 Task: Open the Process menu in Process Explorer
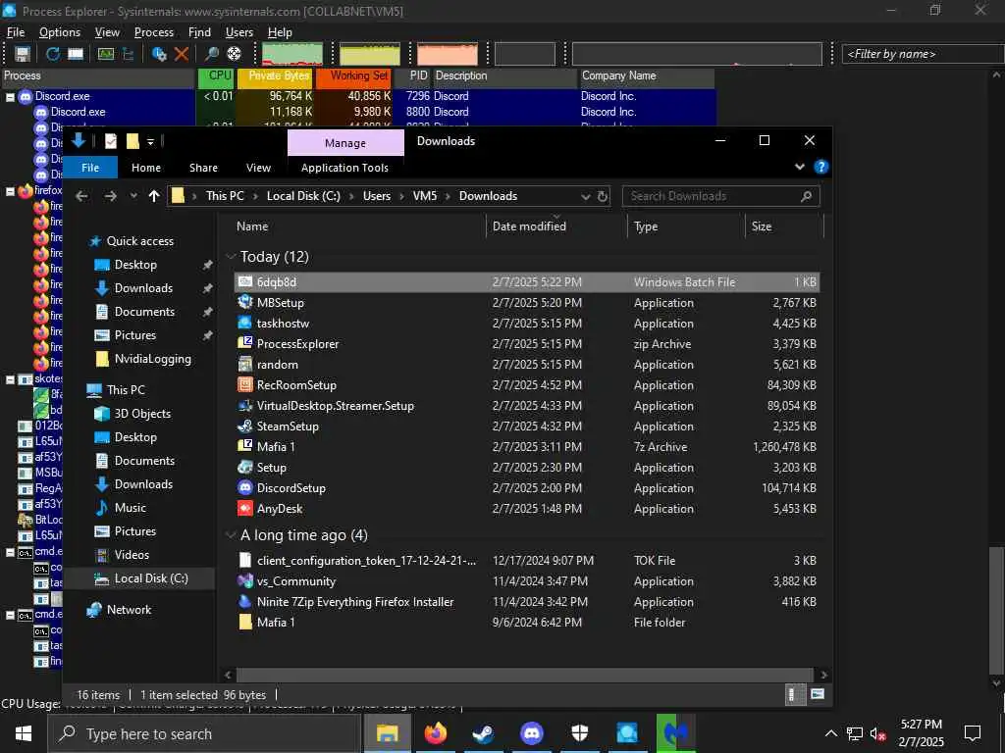(154, 32)
